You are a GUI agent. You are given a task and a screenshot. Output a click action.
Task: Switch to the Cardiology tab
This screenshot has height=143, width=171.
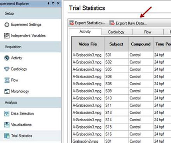[x=116, y=32]
